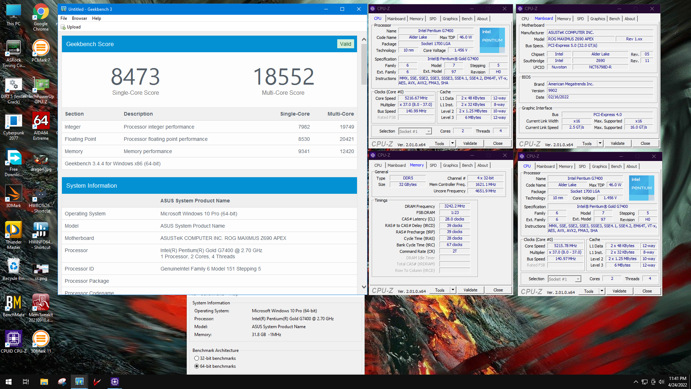Switch to Memory tab in top-left CPU-Z
The height and width of the screenshot is (389, 691).
click(x=416, y=19)
